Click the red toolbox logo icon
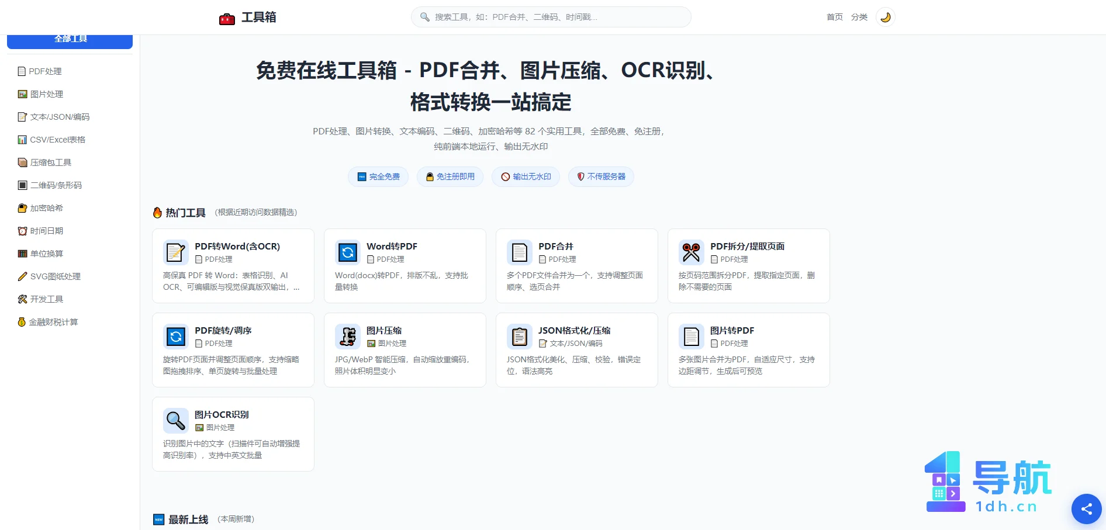 pos(227,19)
